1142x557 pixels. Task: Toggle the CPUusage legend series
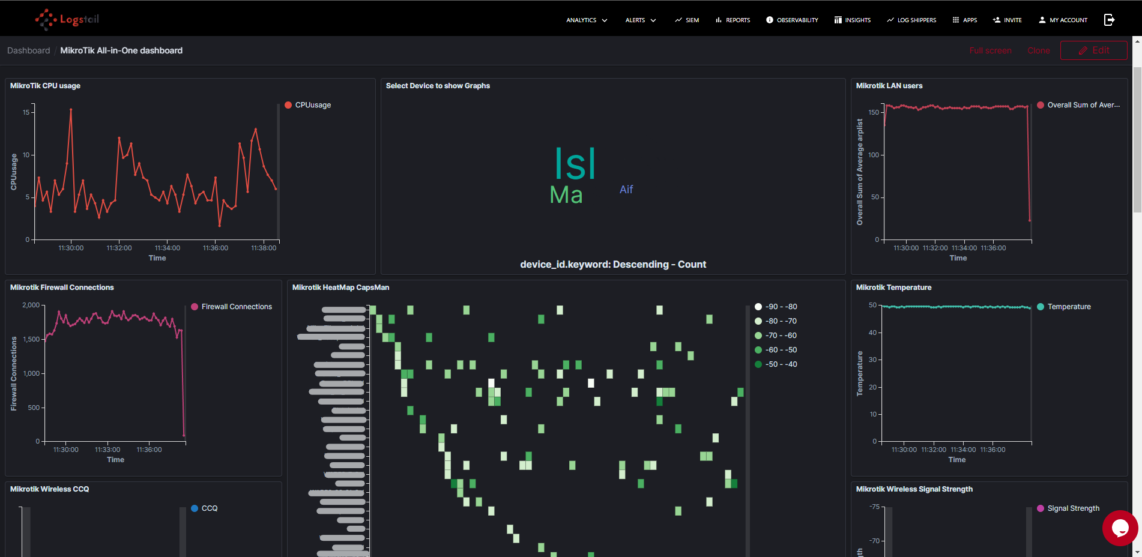(x=309, y=105)
